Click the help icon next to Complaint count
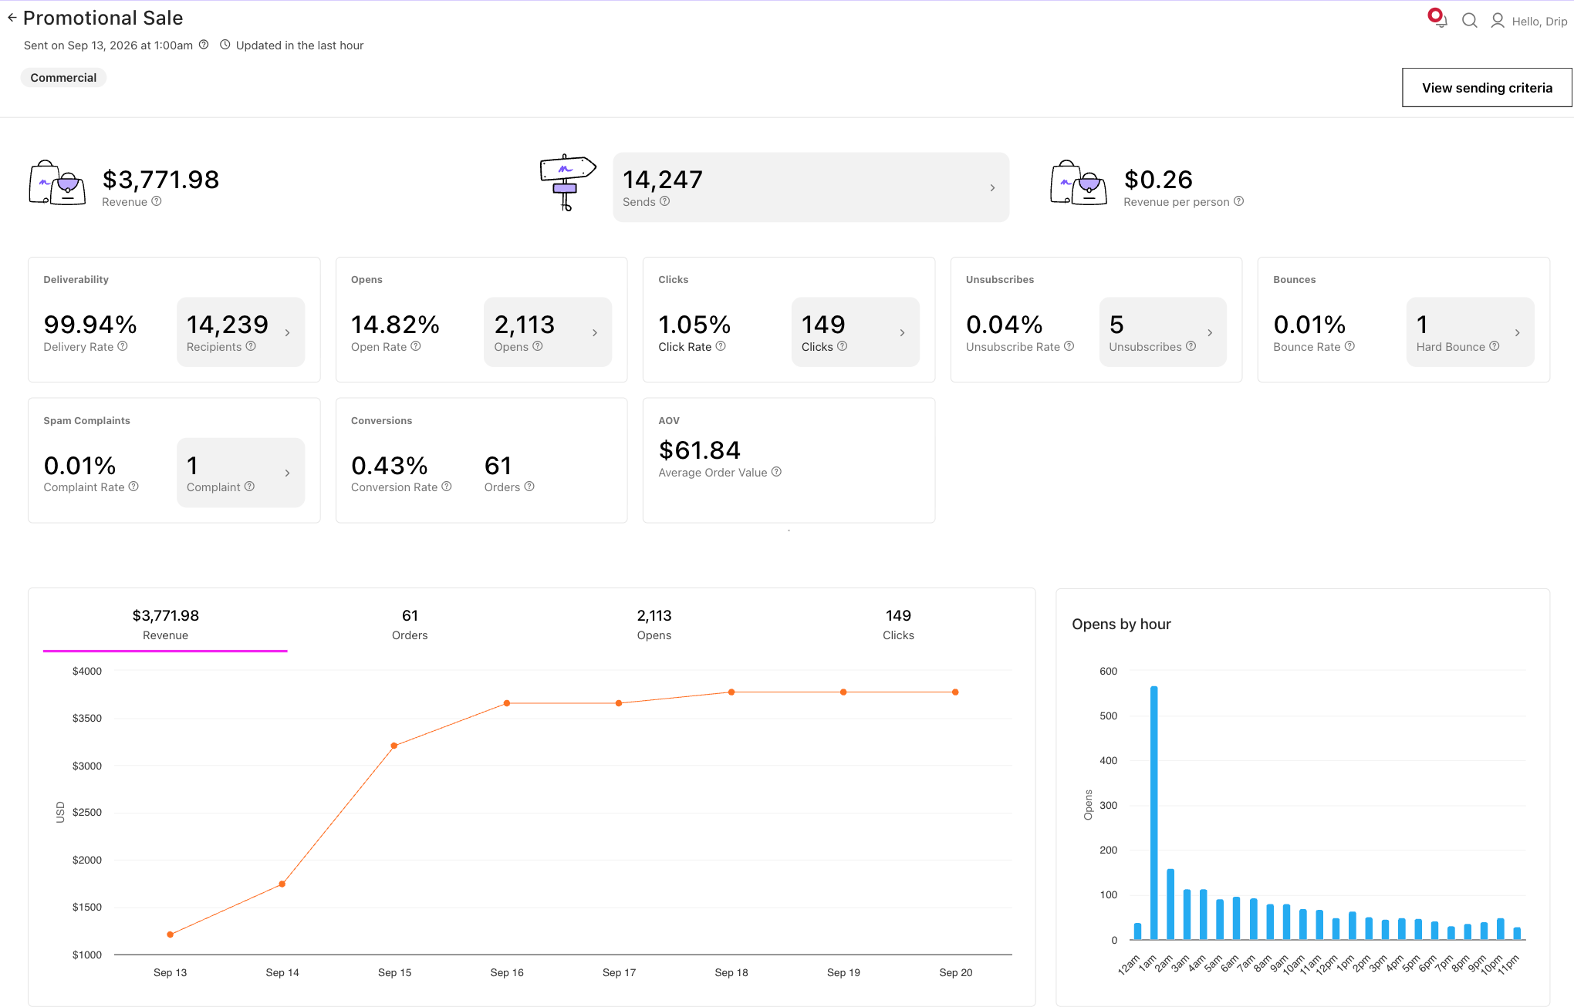The height and width of the screenshot is (1007, 1574). pos(249,487)
